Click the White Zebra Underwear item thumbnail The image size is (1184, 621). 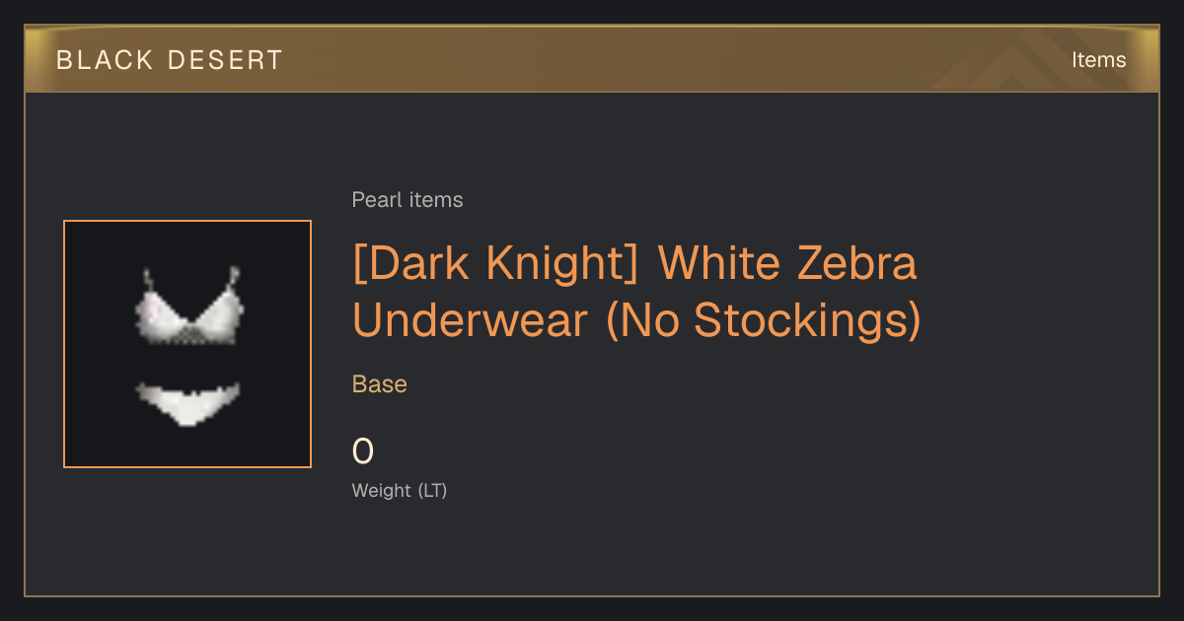click(187, 344)
